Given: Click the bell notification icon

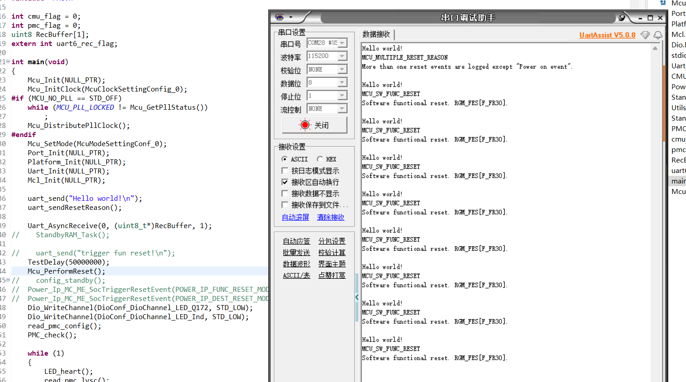Looking at the screenshot, I should tap(658, 35).
